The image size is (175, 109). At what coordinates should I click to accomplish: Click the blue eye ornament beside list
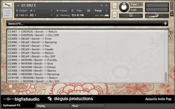(x=171, y=33)
